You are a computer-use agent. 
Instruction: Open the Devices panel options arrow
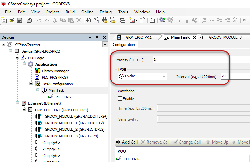(x=90, y=38)
